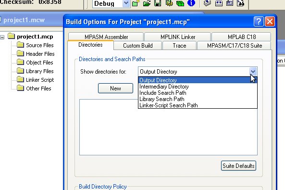Click the third toolbar icon after the info icon
Image resolution: width=285 pixels, height=190 pixels.
230,3
